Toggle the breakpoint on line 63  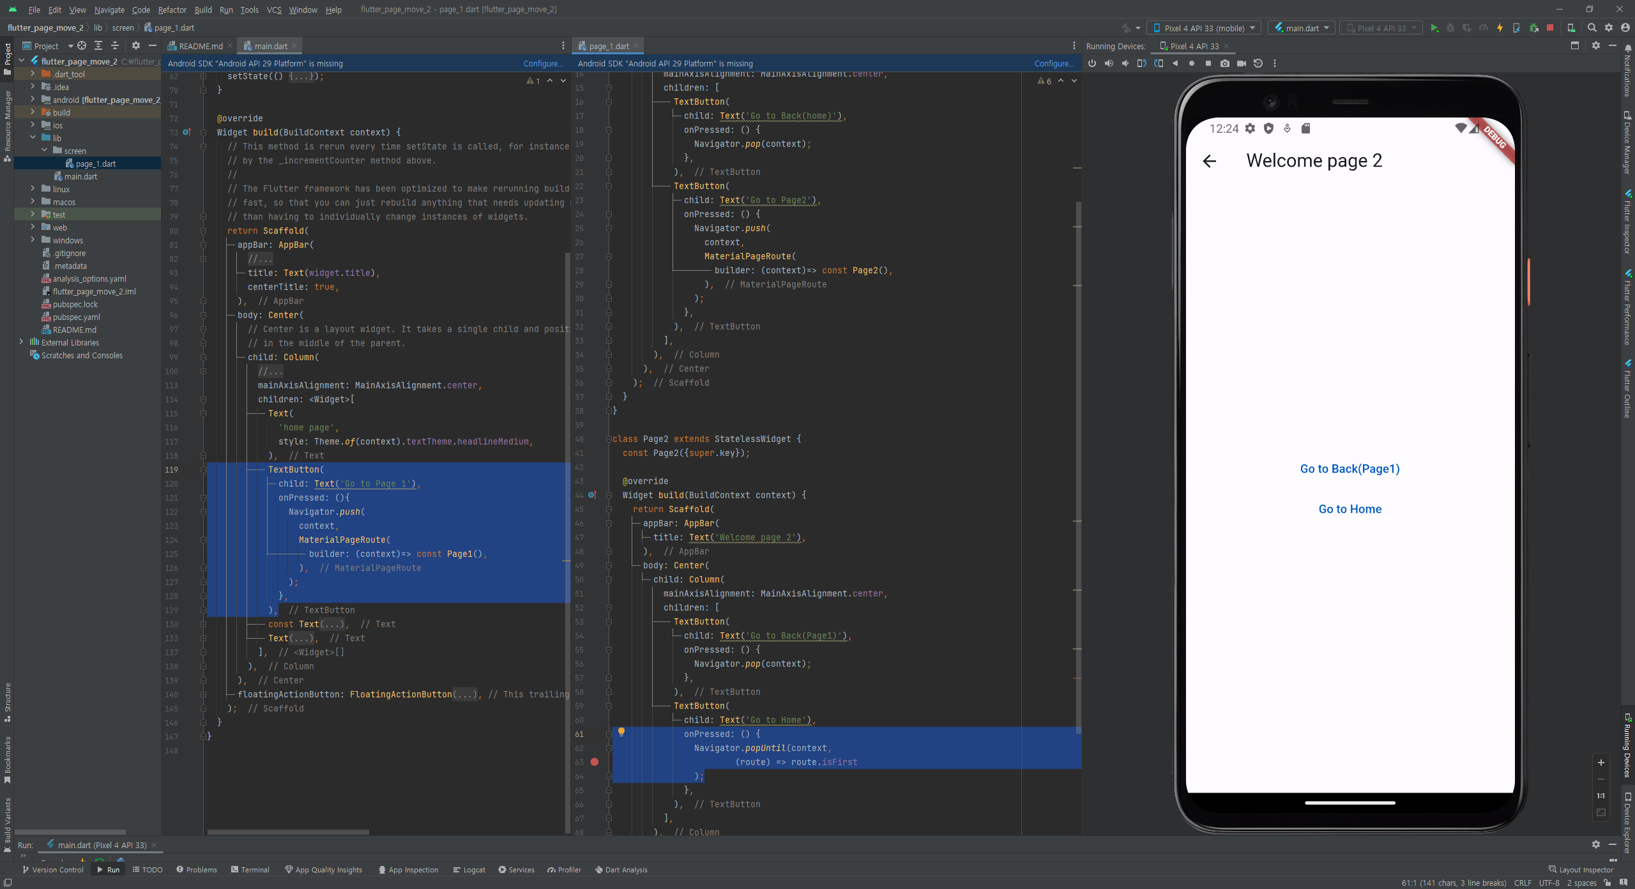point(595,762)
